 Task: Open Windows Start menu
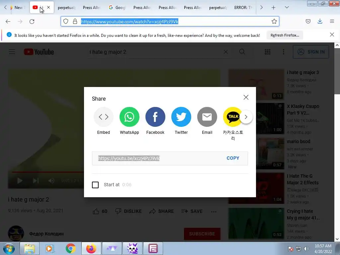point(9,248)
